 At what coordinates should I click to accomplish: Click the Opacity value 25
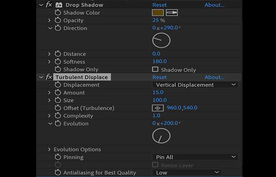point(156,20)
